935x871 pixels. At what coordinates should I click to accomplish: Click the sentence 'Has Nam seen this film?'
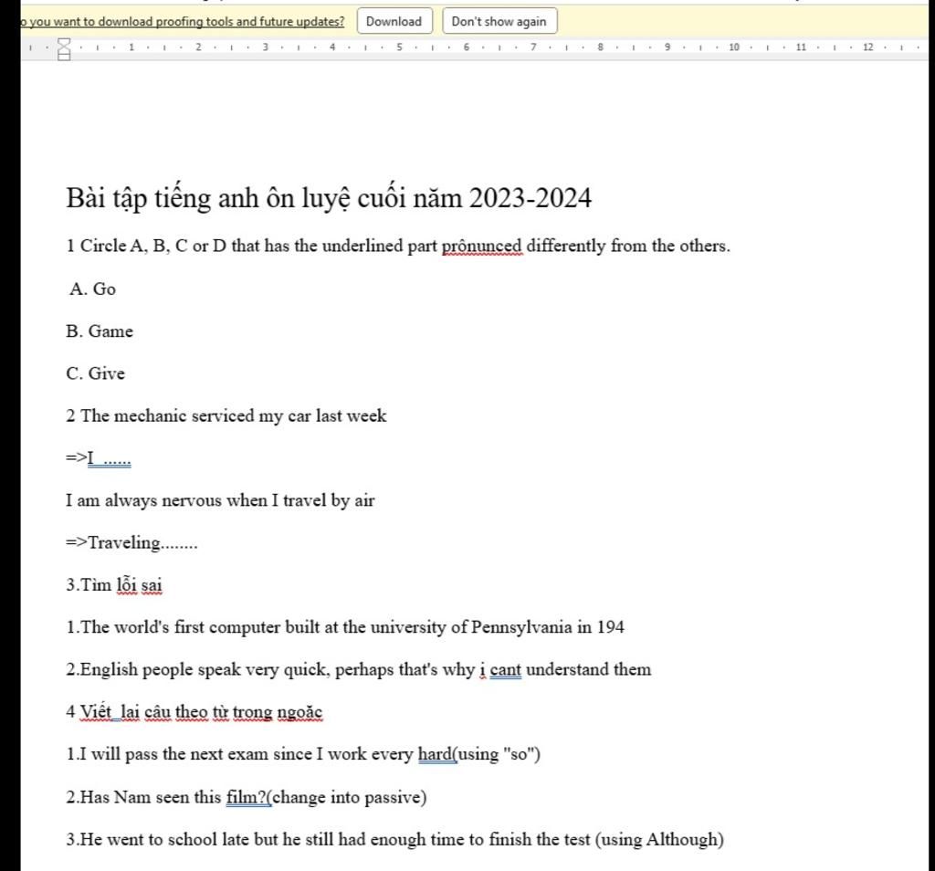[247, 798]
